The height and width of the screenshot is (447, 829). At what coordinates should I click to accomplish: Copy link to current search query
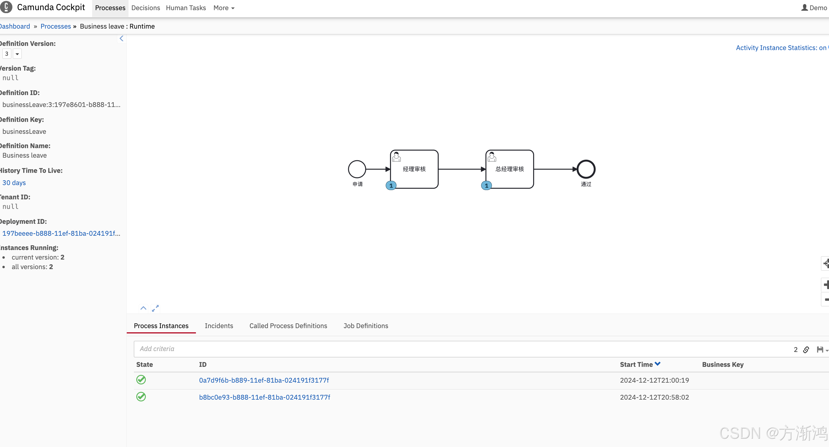[x=806, y=350]
